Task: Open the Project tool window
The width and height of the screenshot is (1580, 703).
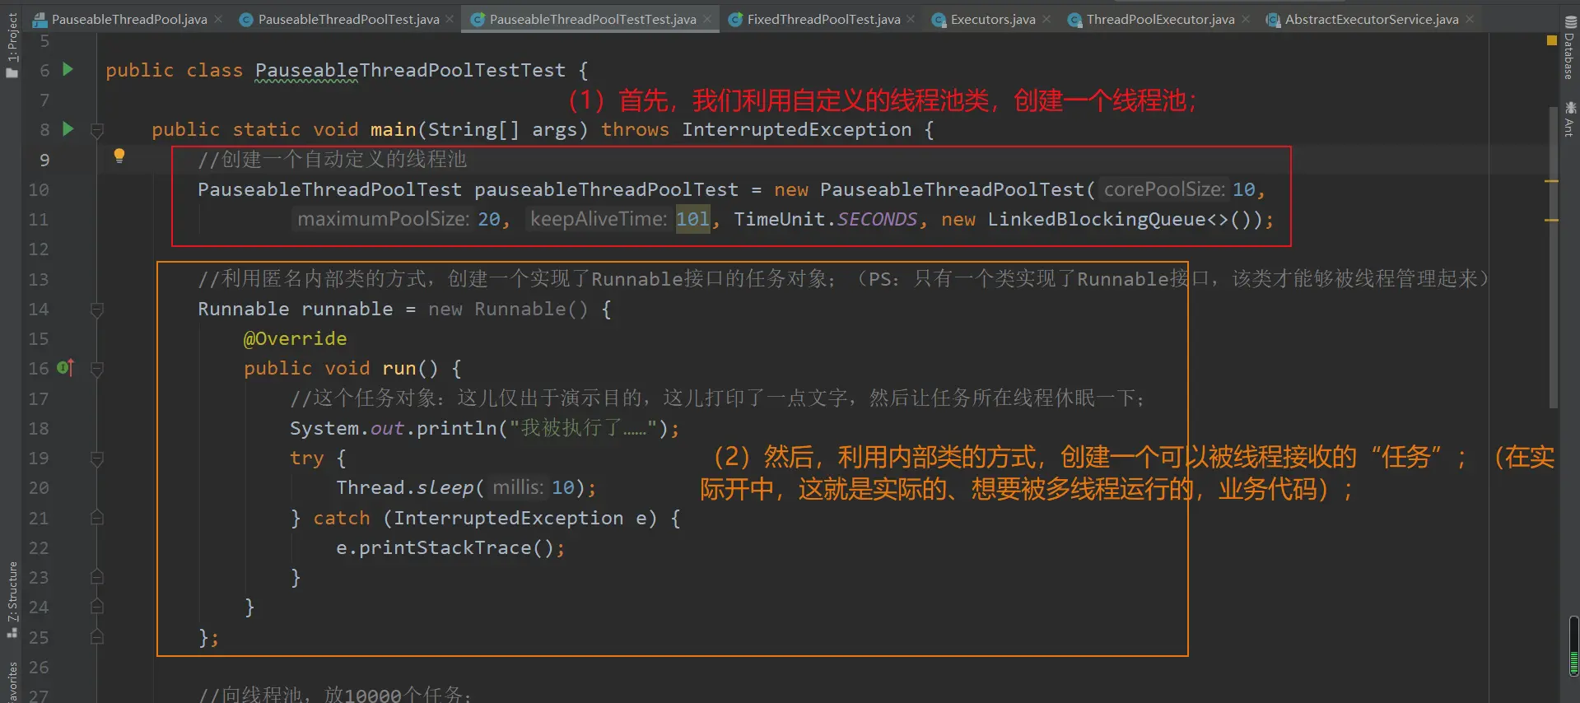Action: coord(12,45)
